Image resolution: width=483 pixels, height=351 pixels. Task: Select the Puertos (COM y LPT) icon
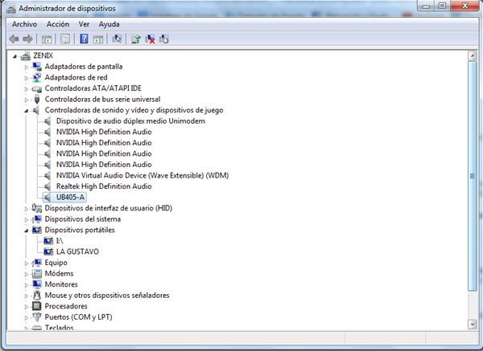[37, 317]
